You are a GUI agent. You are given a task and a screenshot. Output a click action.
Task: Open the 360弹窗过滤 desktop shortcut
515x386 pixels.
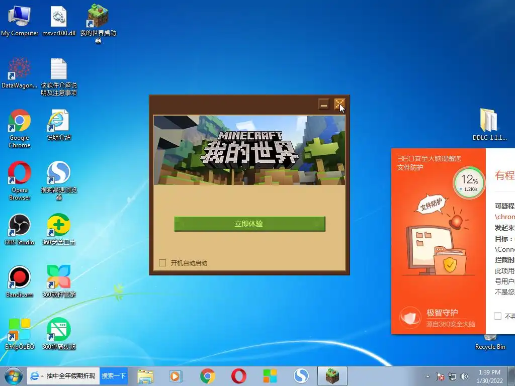pyautogui.click(x=59, y=334)
